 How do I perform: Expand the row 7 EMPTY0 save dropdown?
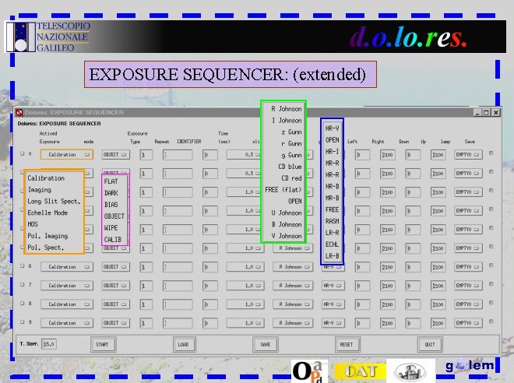[467, 285]
